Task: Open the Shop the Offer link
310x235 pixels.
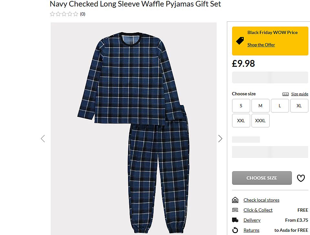Action: pyautogui.click(x=261, y=45)
